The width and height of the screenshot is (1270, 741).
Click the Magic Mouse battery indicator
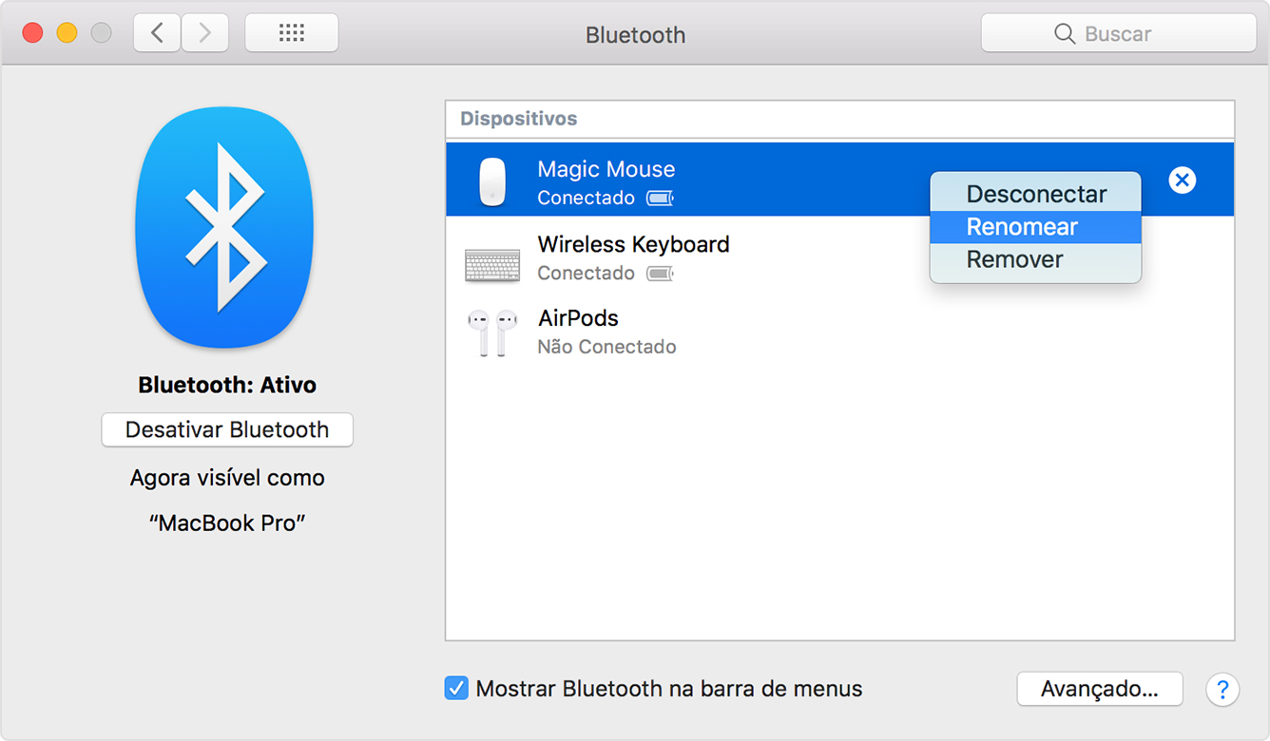click(x=660, y=199)
